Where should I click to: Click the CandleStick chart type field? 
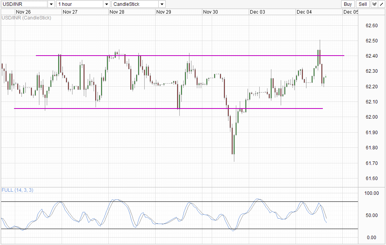point(135,4)
